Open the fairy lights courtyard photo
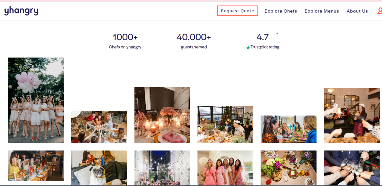The image size is (382, 186). [x=162, y=168]
